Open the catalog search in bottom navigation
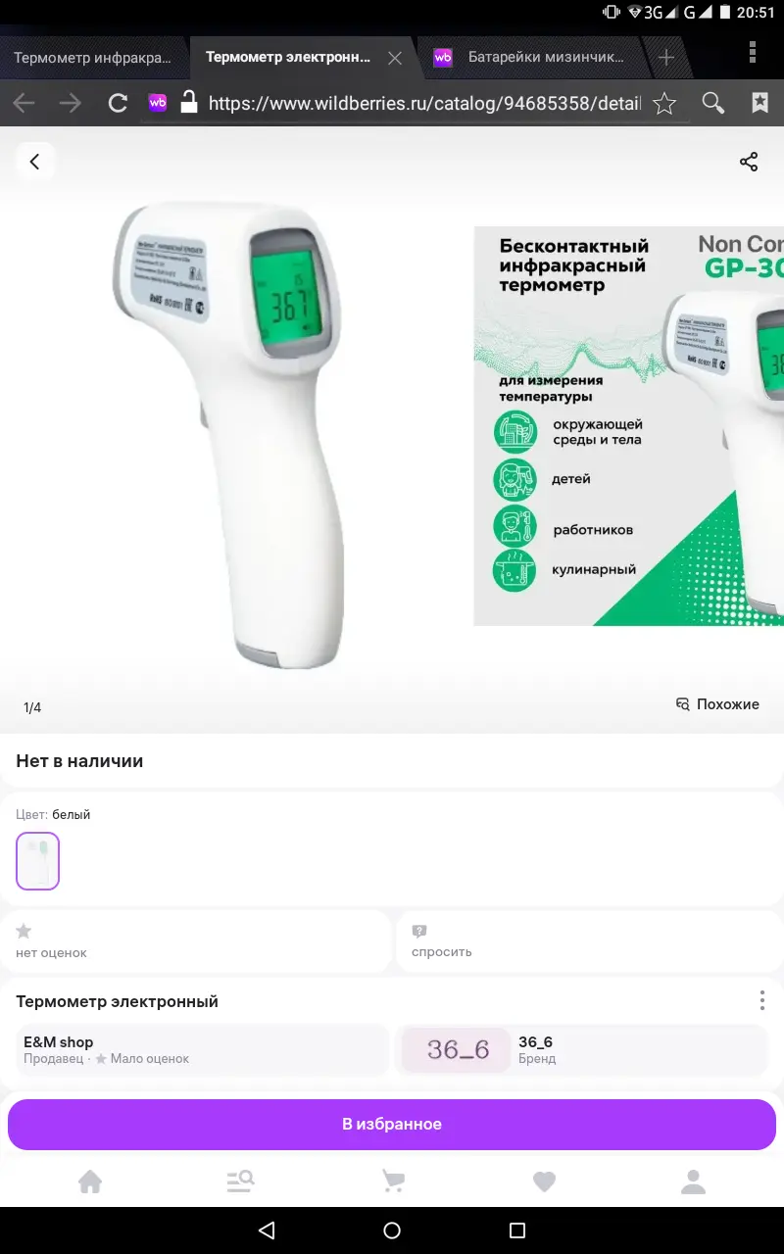 point(241,1182)
